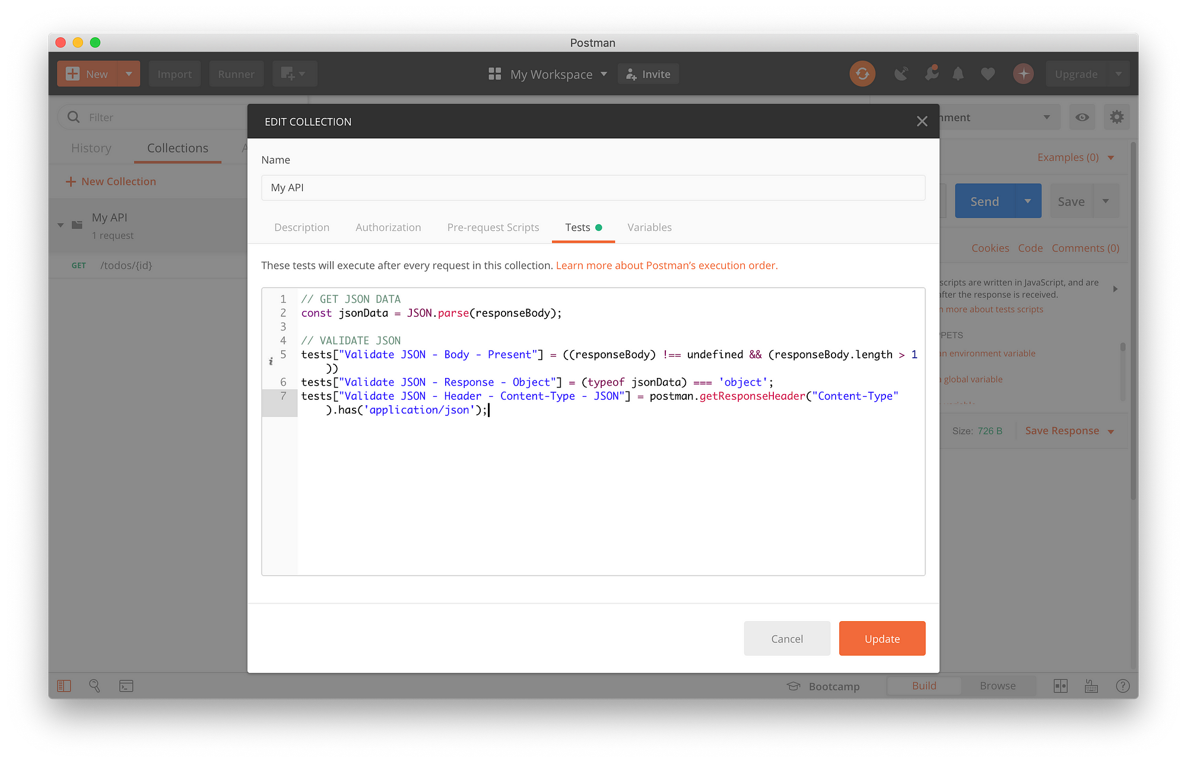Viewport: 1187px width, 763px height.
Task: Click the Send button
Action: coord(985,201)
